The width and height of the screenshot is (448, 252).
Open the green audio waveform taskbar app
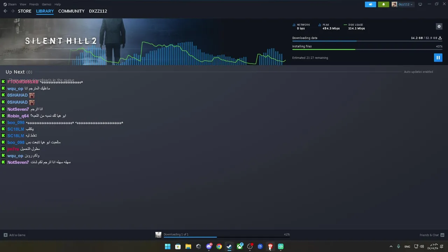coord(281,246)
